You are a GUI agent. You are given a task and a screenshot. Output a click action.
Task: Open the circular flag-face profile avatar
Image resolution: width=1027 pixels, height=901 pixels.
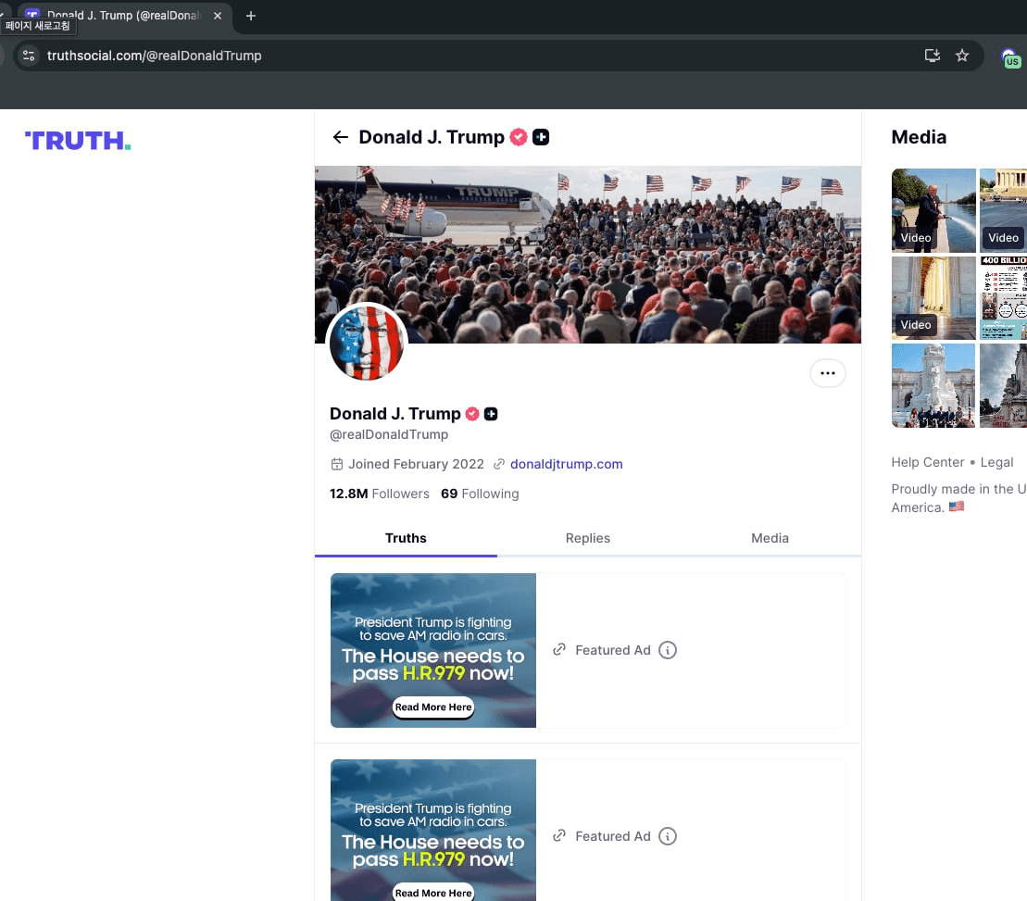(x=367, y=343)
